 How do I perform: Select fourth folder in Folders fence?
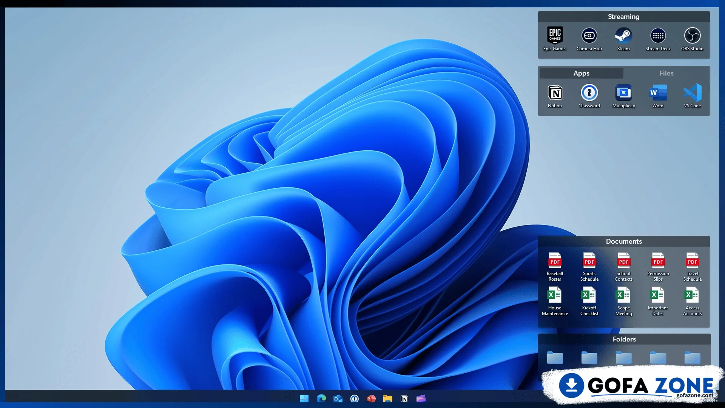coord(658,357)
